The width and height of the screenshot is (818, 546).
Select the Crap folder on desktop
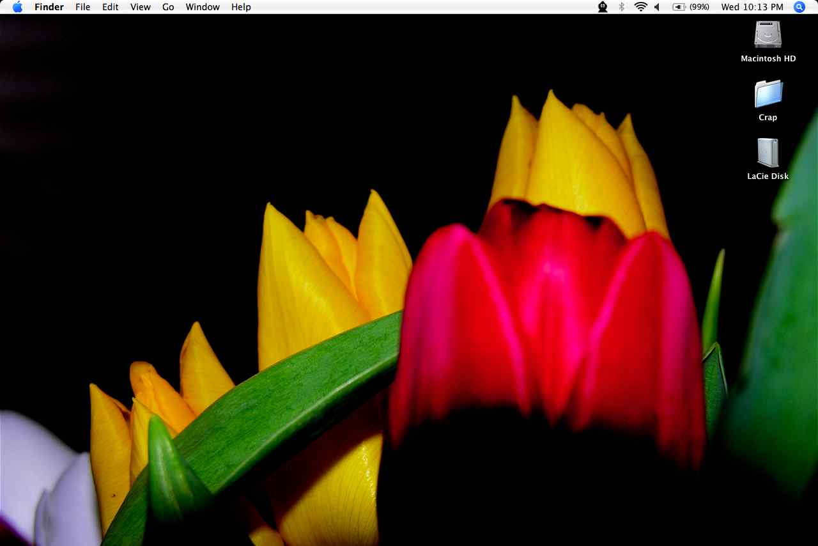click(x=768, y=93)
